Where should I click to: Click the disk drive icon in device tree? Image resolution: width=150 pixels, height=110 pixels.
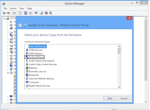pos(11,32)
